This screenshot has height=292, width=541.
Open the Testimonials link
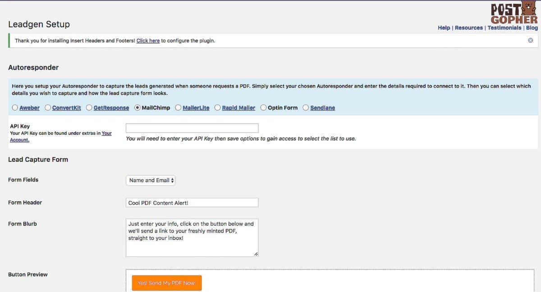pyautogui.click(x=504, y=28)
